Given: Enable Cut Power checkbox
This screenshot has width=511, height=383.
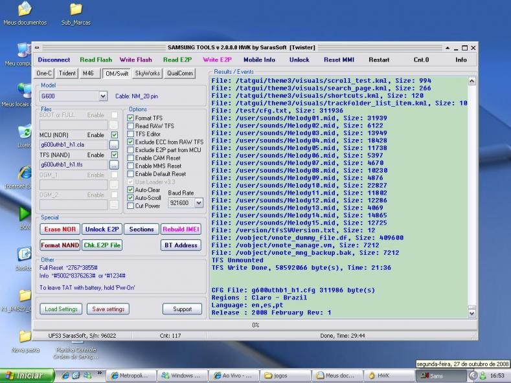Looking at the screenshot, I should click(130, 206).
